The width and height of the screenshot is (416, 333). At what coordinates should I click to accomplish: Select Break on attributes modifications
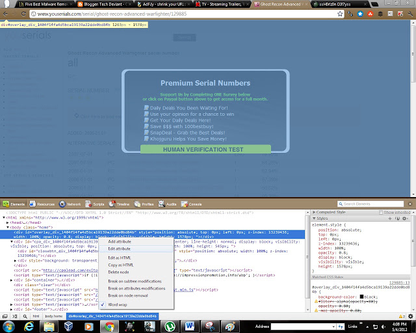(x=136, y=288)
